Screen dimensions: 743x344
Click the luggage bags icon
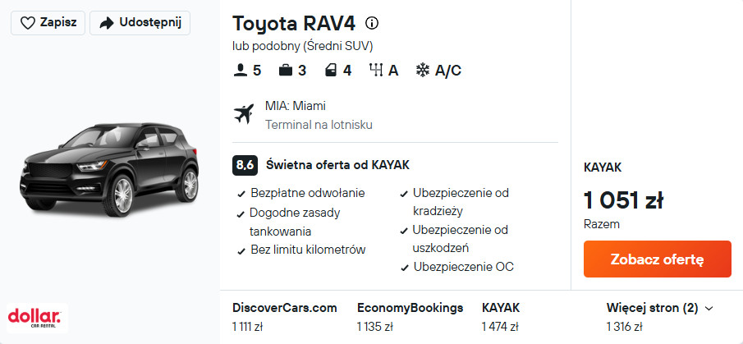coord(285,71)
